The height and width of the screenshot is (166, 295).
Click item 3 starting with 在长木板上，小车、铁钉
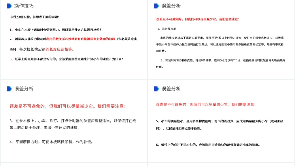tap(73, 124)
